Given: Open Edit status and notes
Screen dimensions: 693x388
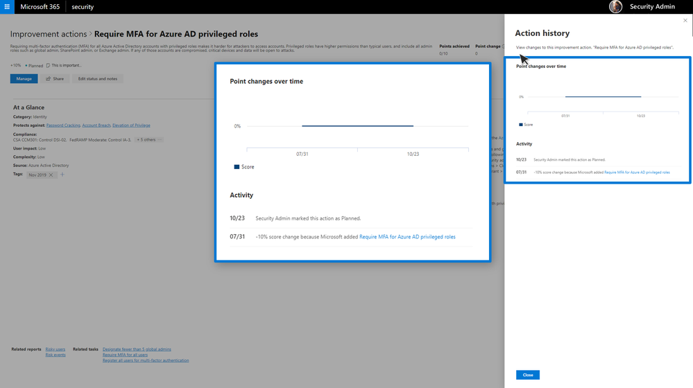Looking at the screenshot, I should pos(98,78).
